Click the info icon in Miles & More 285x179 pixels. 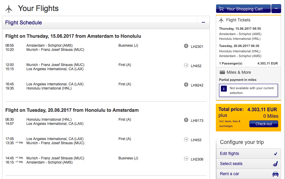[224, 88]
